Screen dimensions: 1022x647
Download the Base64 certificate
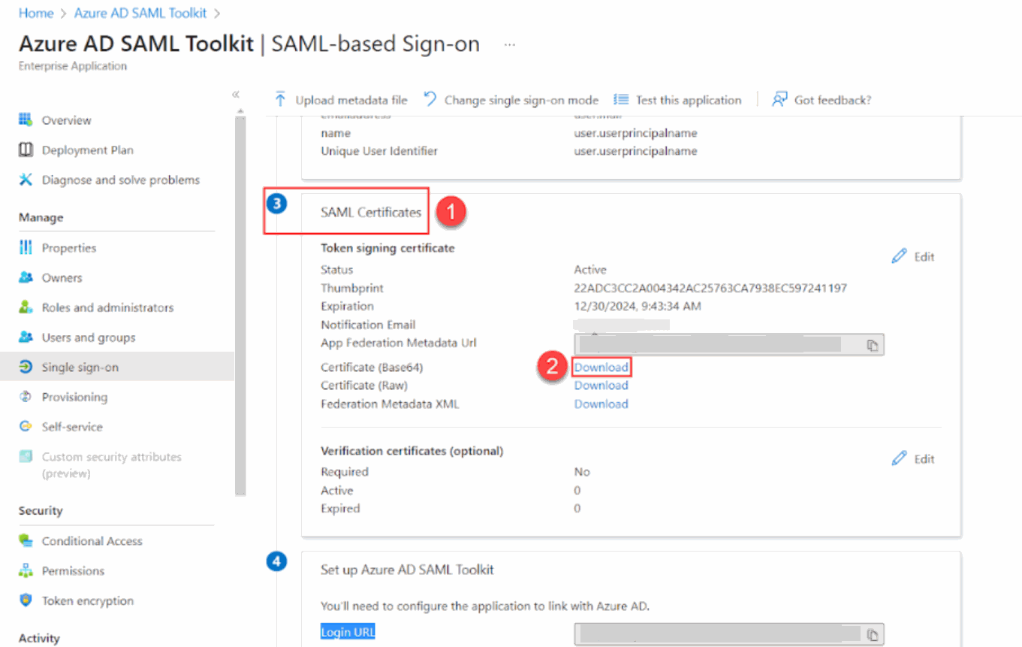click(601, 367)
